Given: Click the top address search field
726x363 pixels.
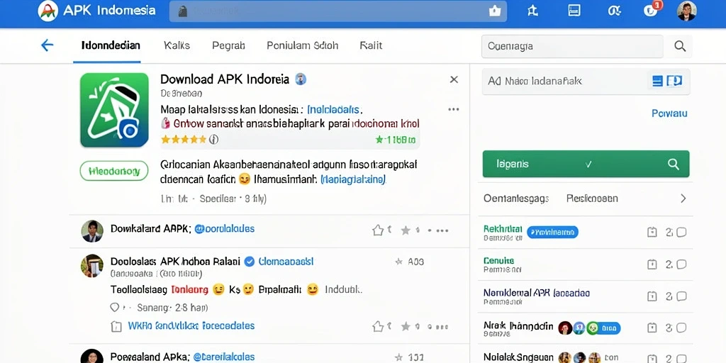Looking at the screenshot, I should [338, 11].
